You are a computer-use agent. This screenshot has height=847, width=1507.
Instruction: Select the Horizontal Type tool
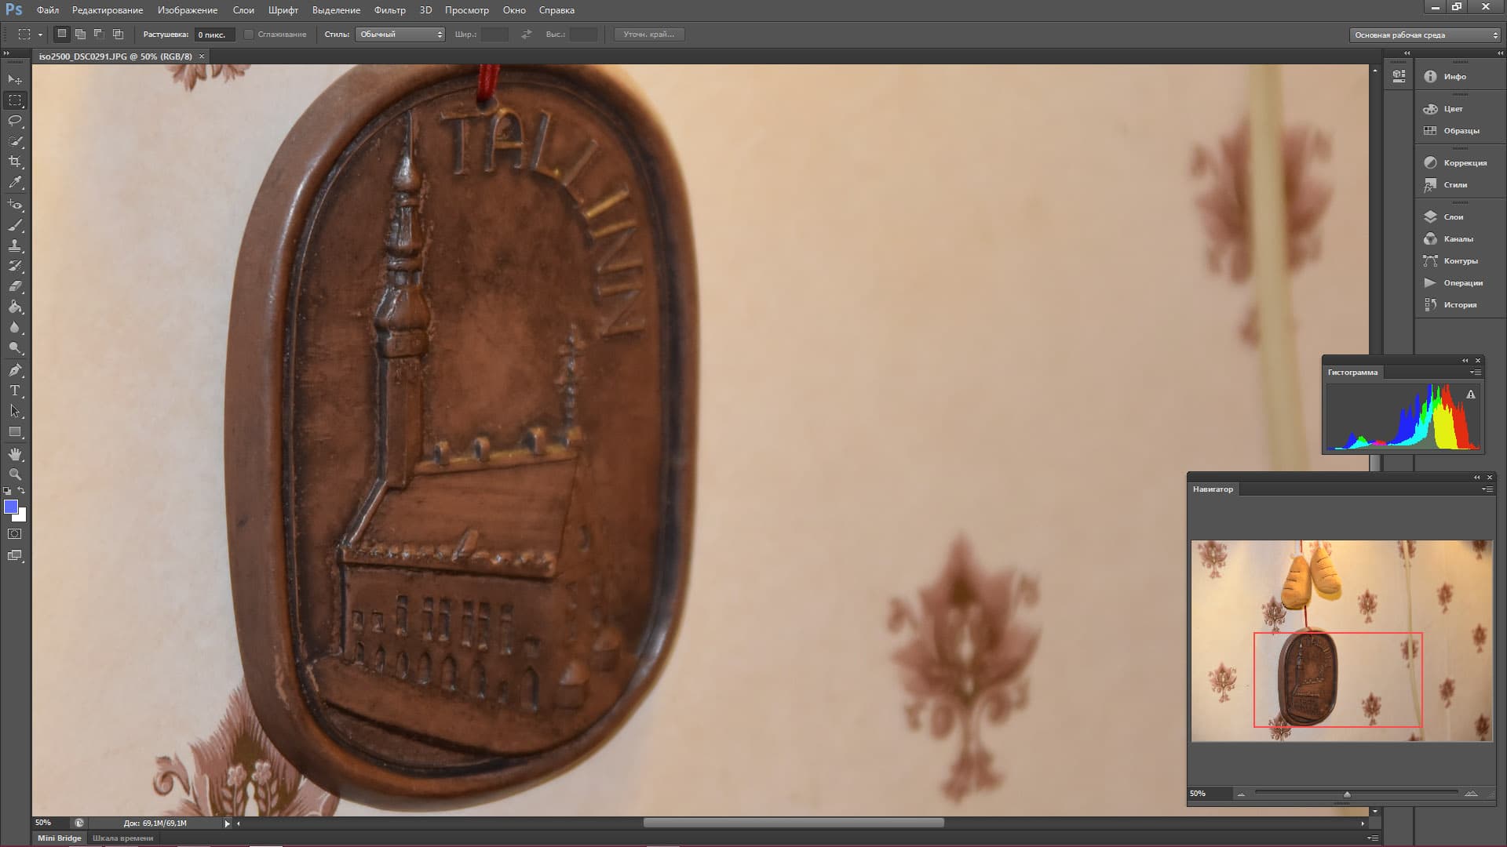pyautogui.click(x=15, y=391)
